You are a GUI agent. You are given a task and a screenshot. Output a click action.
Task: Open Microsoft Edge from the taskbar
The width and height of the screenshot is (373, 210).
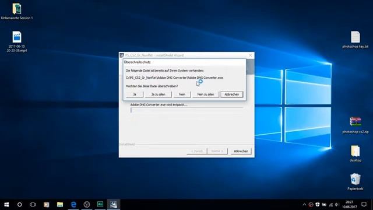tap(73, 205)
